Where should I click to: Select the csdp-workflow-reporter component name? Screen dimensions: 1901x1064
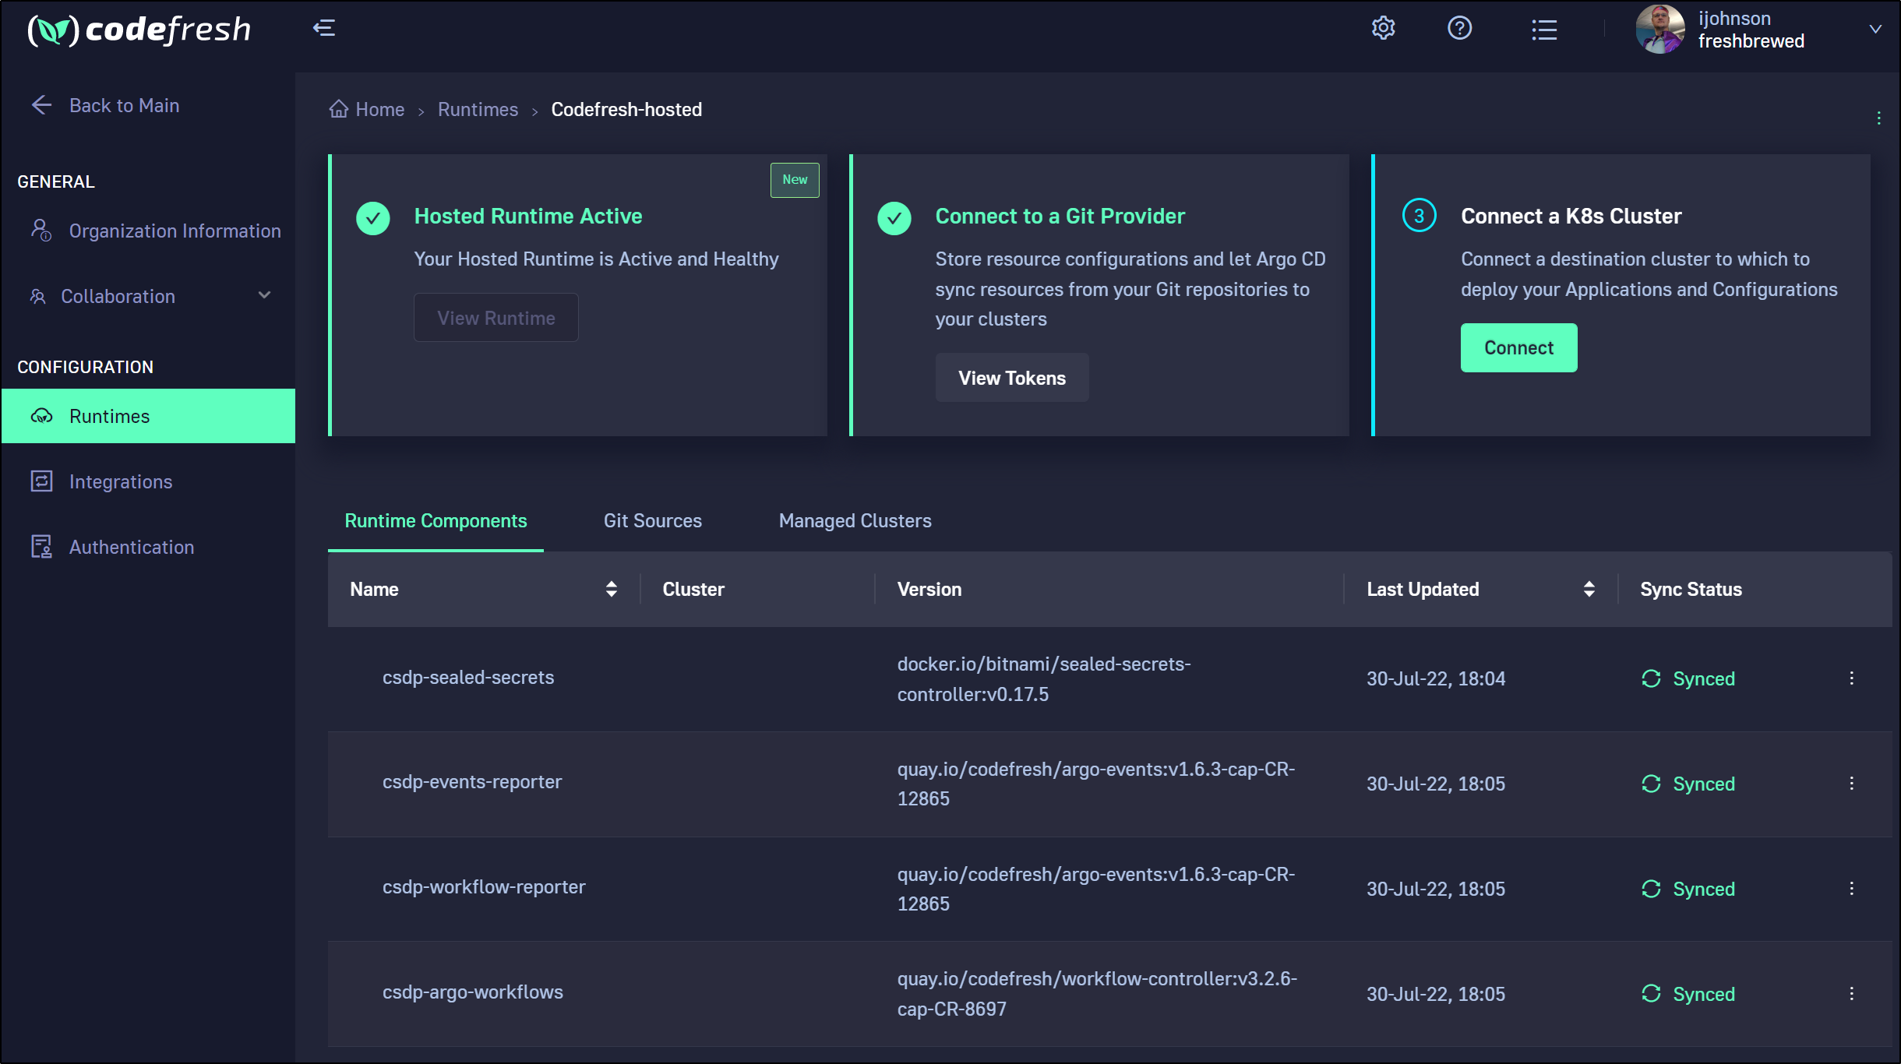[483, 887]
